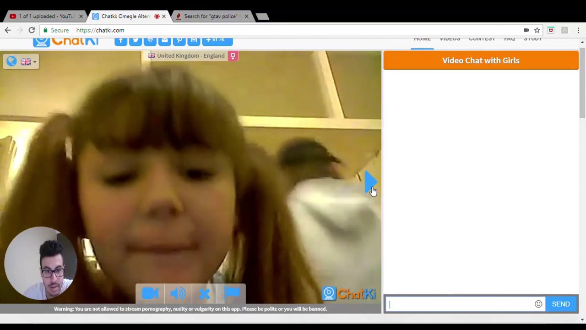Screen dimensions: 586x330
Task: Open the STUDY nav item
Action: (533, 39)
